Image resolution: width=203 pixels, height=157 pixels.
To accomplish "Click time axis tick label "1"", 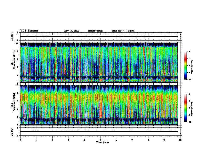I will click(36, 140).
